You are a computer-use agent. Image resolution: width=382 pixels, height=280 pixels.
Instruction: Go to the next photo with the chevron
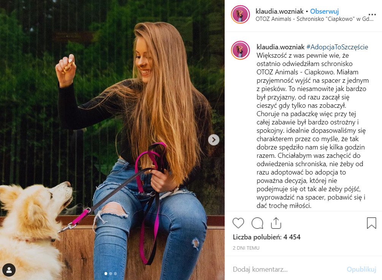tap(214, 140)
